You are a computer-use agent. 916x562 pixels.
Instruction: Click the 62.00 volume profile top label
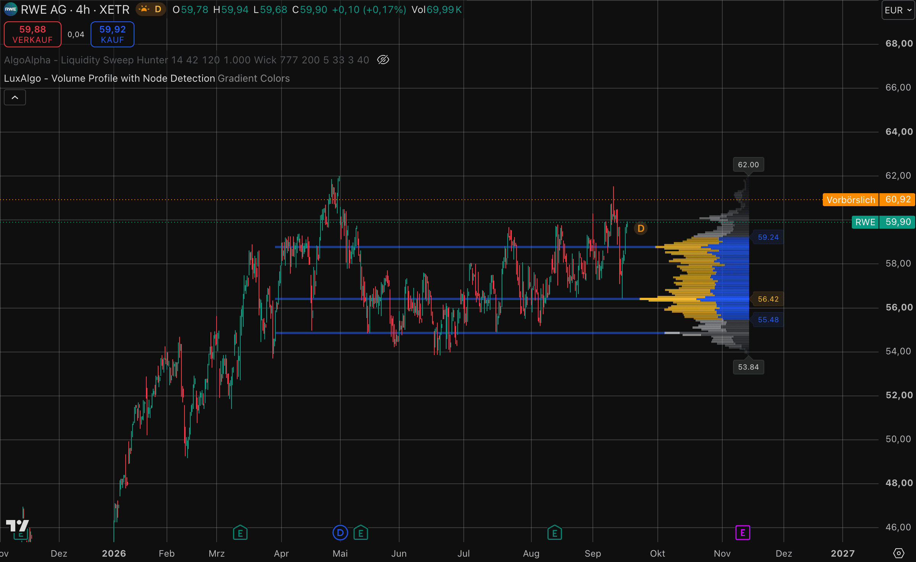pos(748,165)
